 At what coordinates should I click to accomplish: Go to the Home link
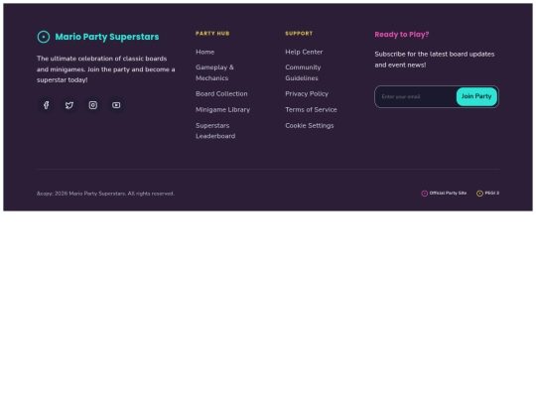[205, 52]
